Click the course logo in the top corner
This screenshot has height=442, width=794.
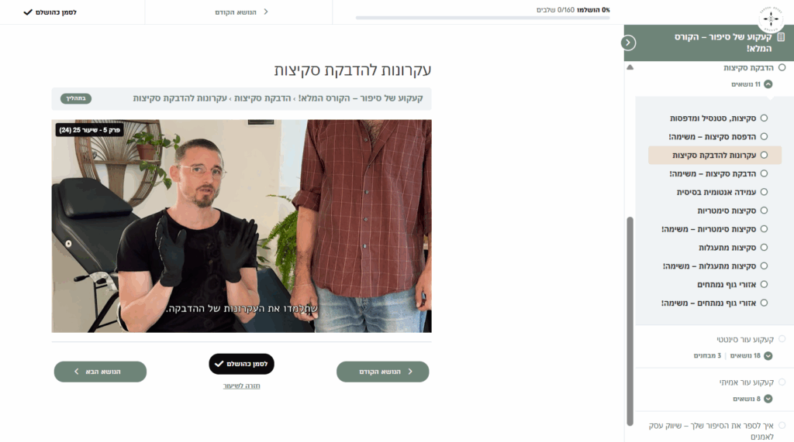coord(771,19)
